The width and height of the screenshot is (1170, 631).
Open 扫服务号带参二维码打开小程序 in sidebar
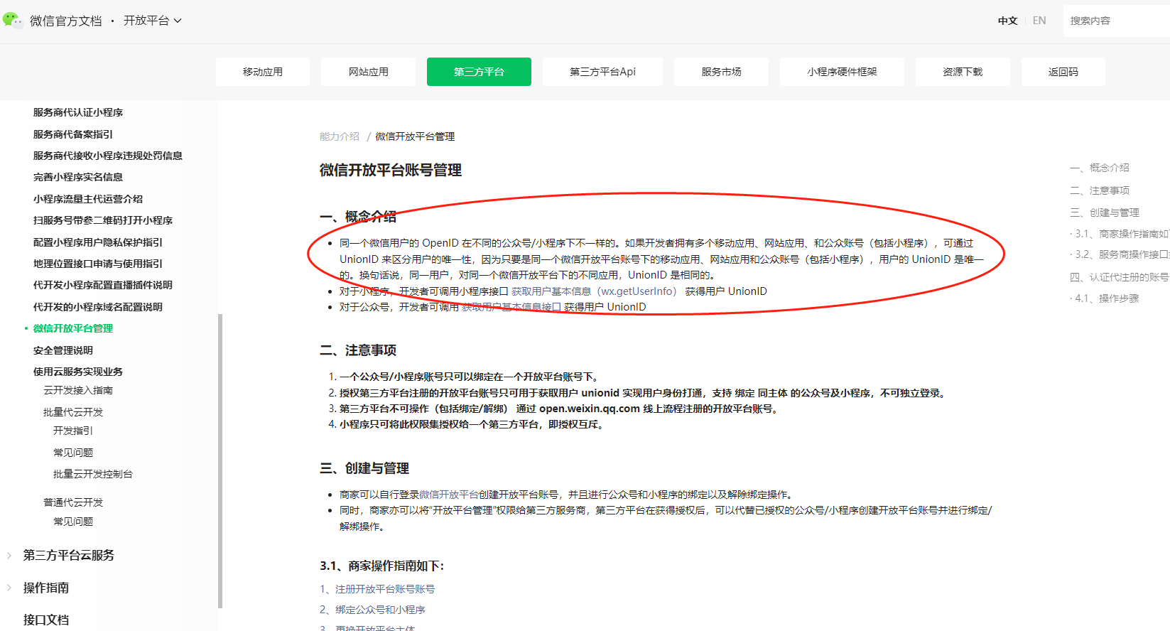[x=103, y=220]
